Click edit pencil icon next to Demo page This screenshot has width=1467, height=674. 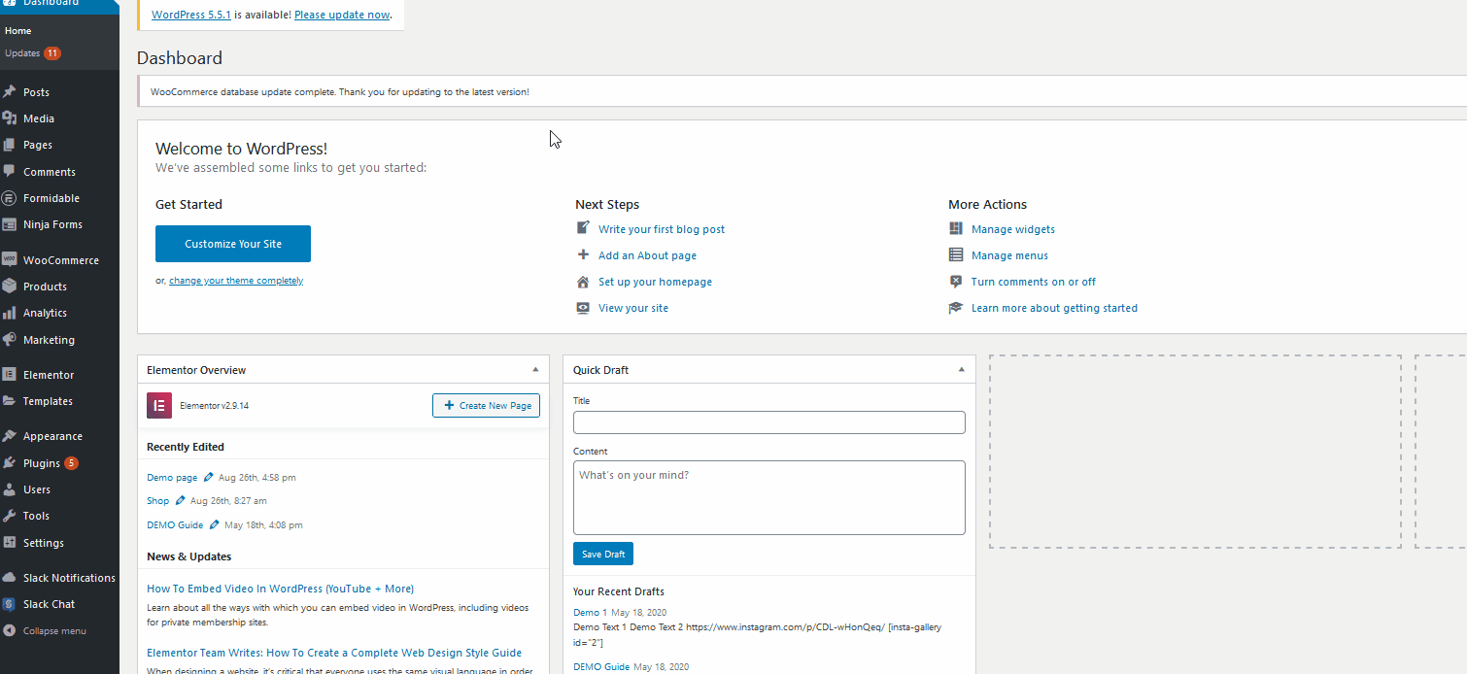(208, 478)
